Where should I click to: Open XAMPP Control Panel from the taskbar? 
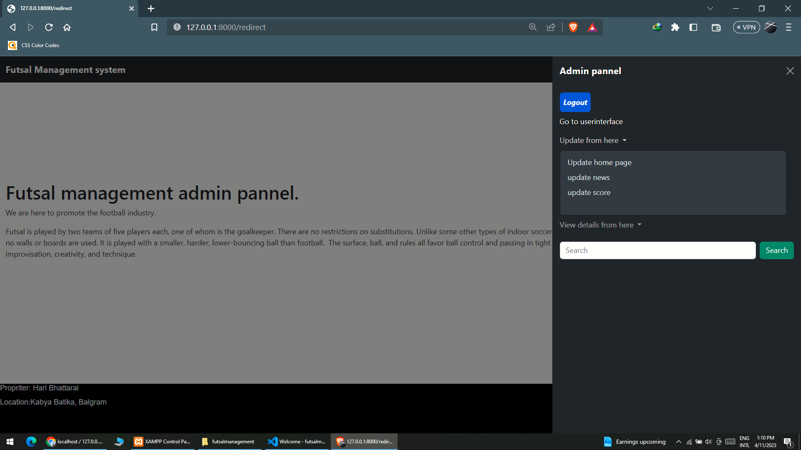click(163, 441)
